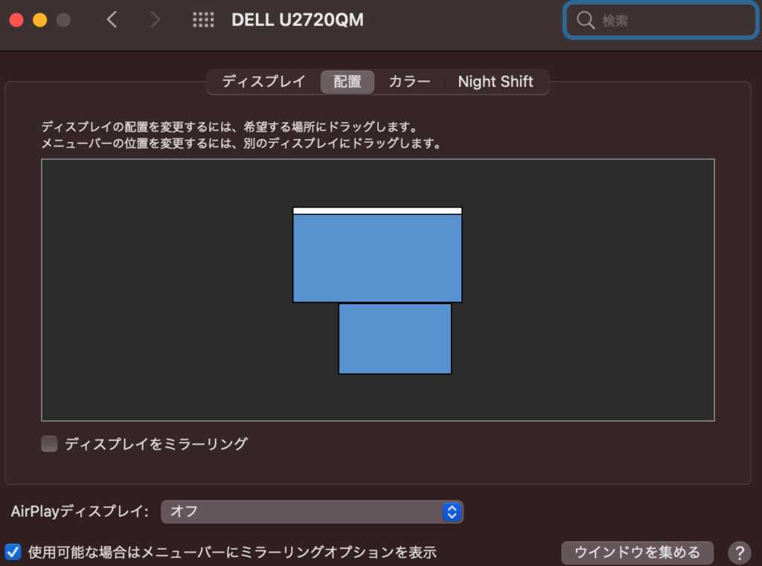The width and height of the screenshot is (762, 566).
Task: Close the DELL U2720QM window
Action: pos(16,20)
